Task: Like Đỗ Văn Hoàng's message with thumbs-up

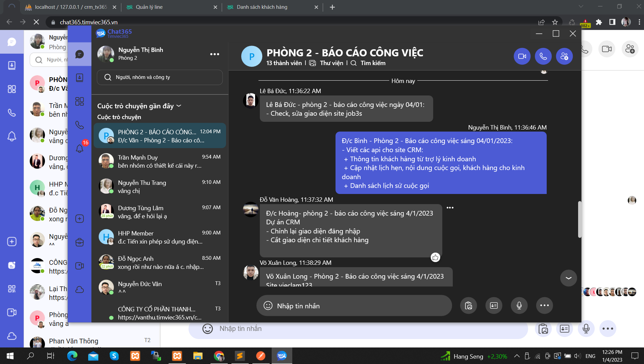Action: click(435, 257)
